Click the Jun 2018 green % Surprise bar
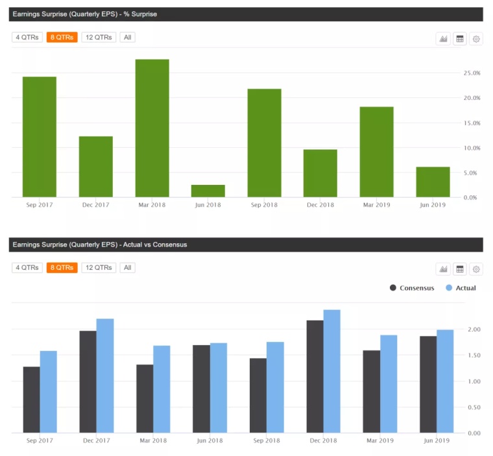Screen dimensions: 493x456 (208, 191)
